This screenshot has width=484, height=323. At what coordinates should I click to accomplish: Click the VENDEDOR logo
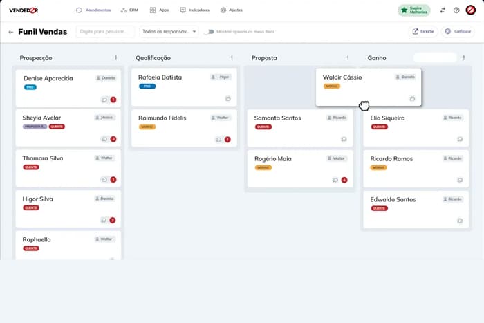tap(25, 10)
